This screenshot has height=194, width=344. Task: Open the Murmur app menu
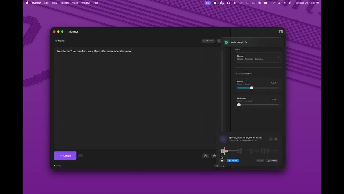pyautogui.click(x=36, y=3)
